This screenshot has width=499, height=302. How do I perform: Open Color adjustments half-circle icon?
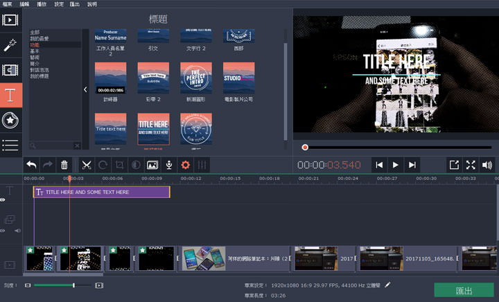[136, 165]
